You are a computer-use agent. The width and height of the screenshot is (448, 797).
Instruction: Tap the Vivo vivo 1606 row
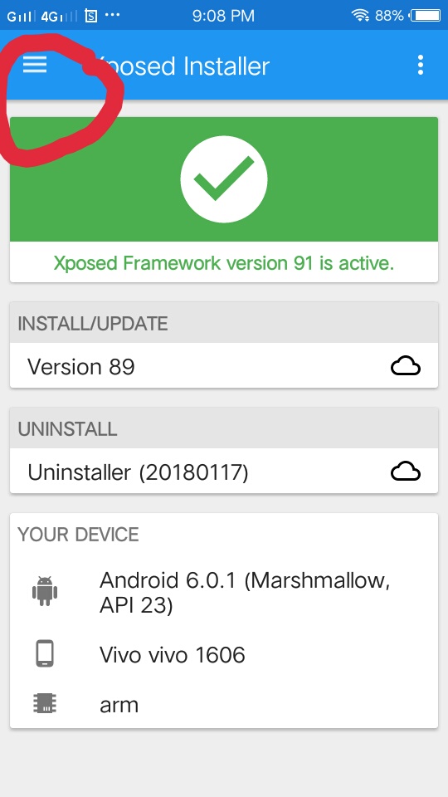pyautogui.click(x=223, y=654)
